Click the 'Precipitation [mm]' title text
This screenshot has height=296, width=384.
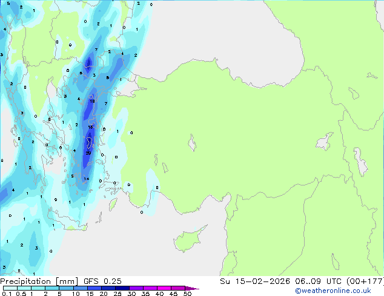click(39, 282)
